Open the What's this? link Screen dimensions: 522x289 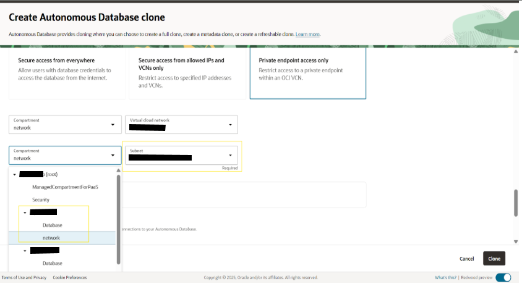coord(445,278)
